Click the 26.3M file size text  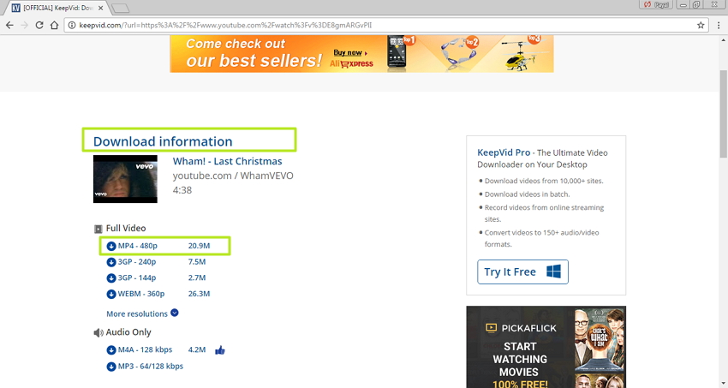coord(200,293)
